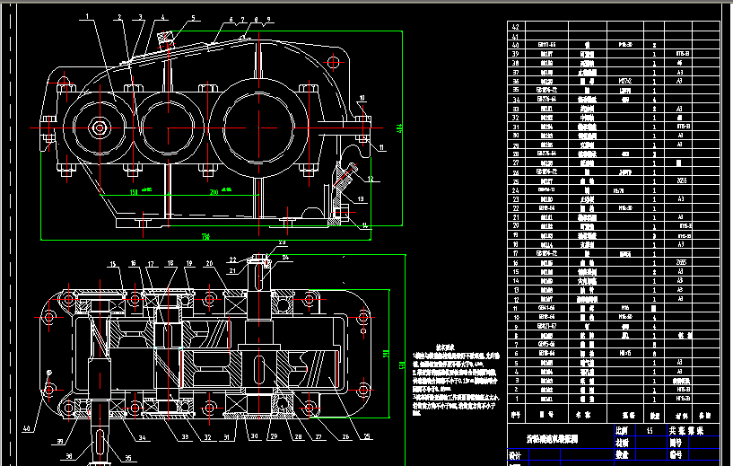Select callout number 16 above the plan view
Viewport: 733px width, 466px height.
tap(133, 263)
